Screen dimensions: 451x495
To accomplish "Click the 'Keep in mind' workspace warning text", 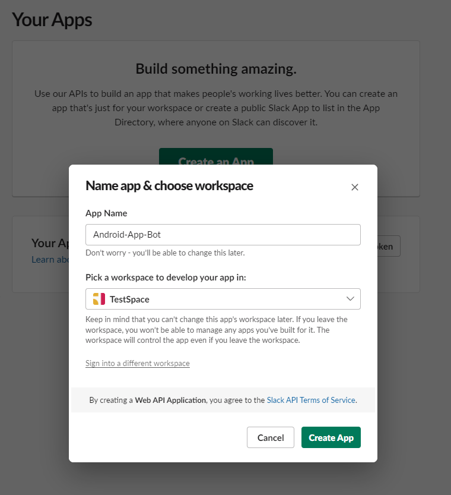I will [x=216, y=330].
